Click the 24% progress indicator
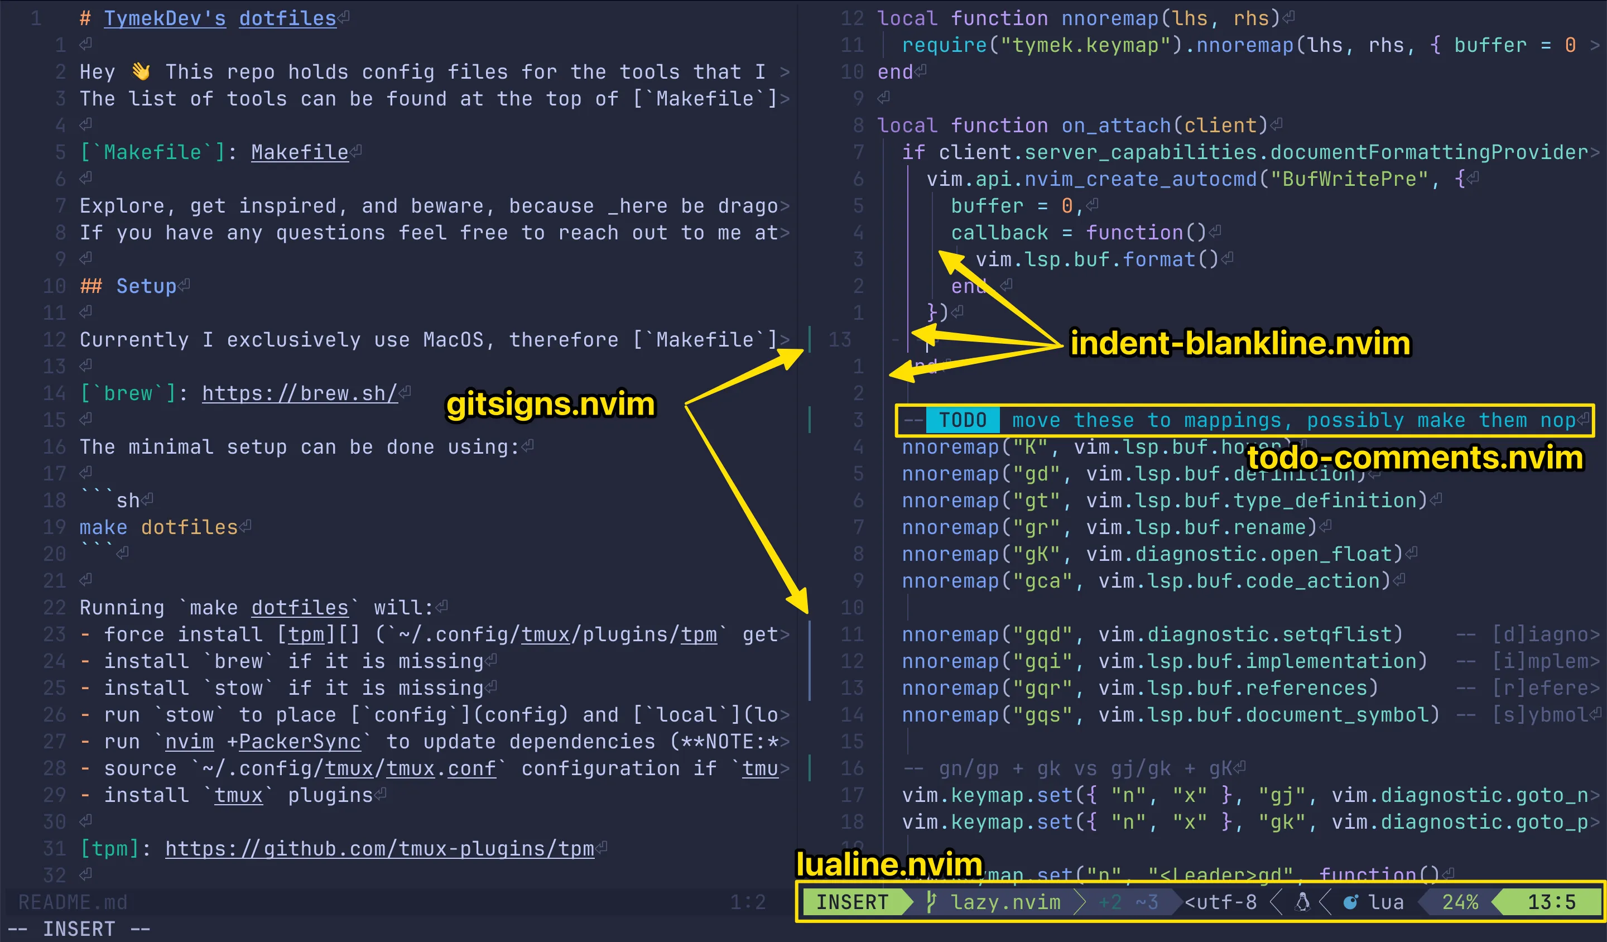This screenshot has height=942, width=1607. [1460, 902]
